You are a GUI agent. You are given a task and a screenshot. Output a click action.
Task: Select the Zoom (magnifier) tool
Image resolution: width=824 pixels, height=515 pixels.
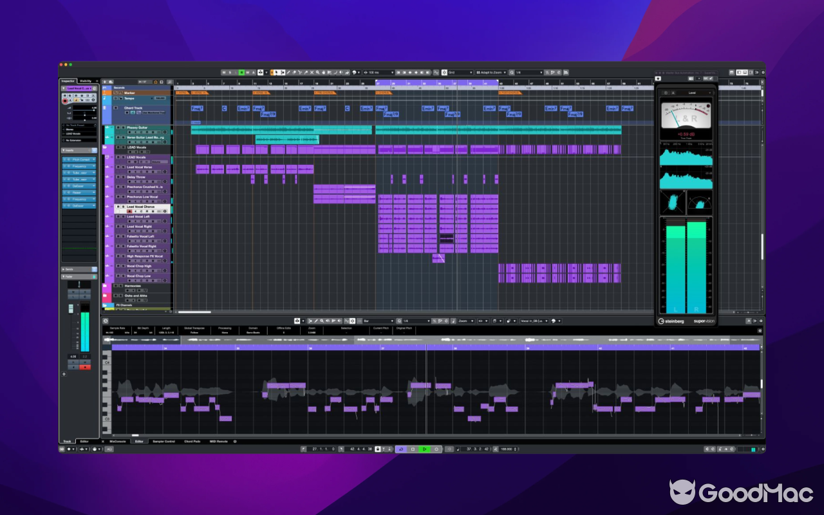click(x=317, y=73)
